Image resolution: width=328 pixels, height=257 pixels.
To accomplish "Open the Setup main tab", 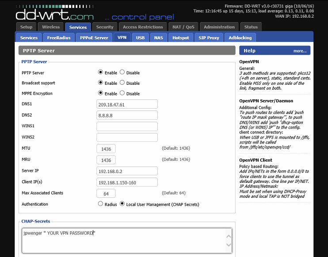I will point(26,27).
